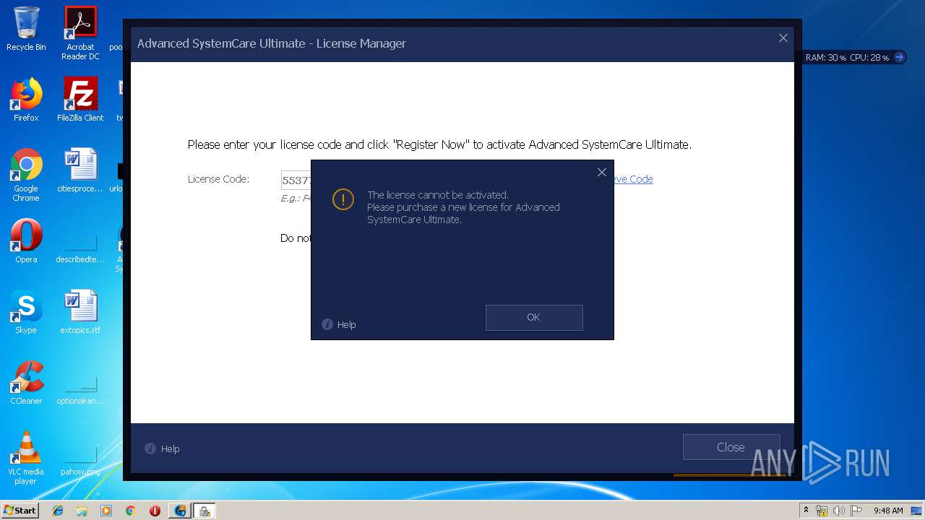Open Windows Explorer folder from taskbar
Screen dimensions: 925x520
[82, 511]
